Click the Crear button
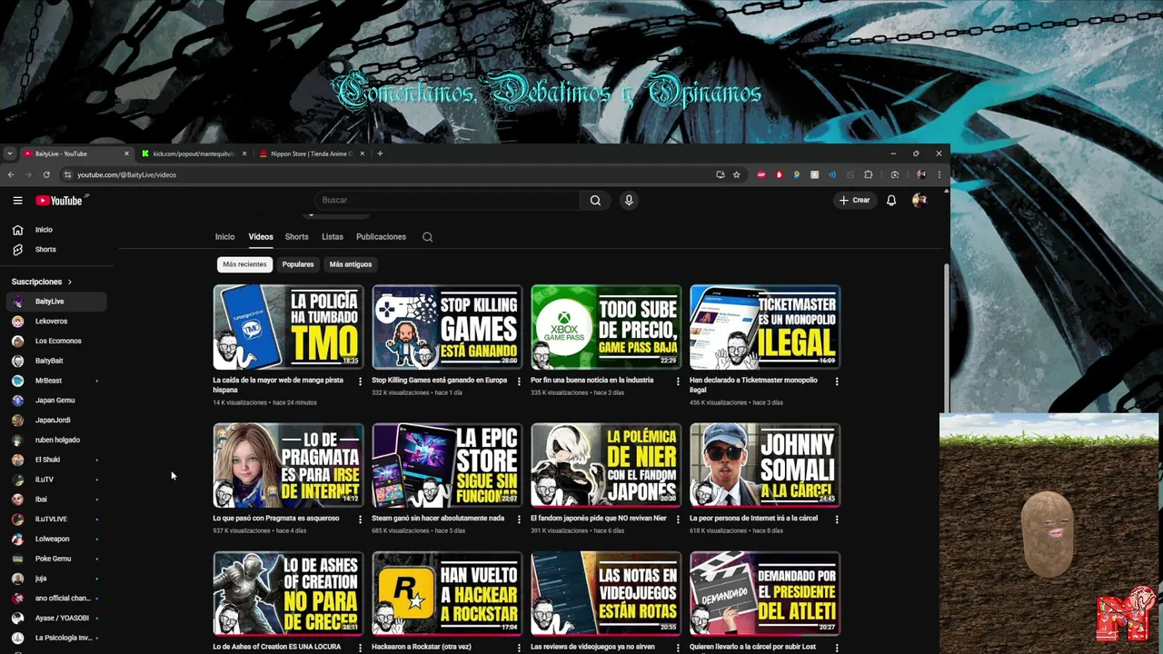The image size is (1163, 654). tap(855, 200)
